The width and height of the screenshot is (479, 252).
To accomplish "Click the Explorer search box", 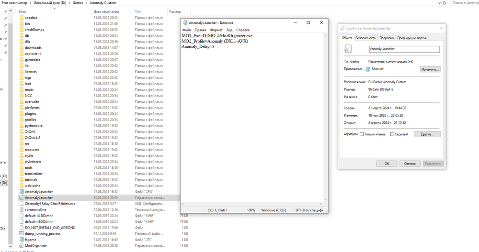I will [x=465, y=3].
